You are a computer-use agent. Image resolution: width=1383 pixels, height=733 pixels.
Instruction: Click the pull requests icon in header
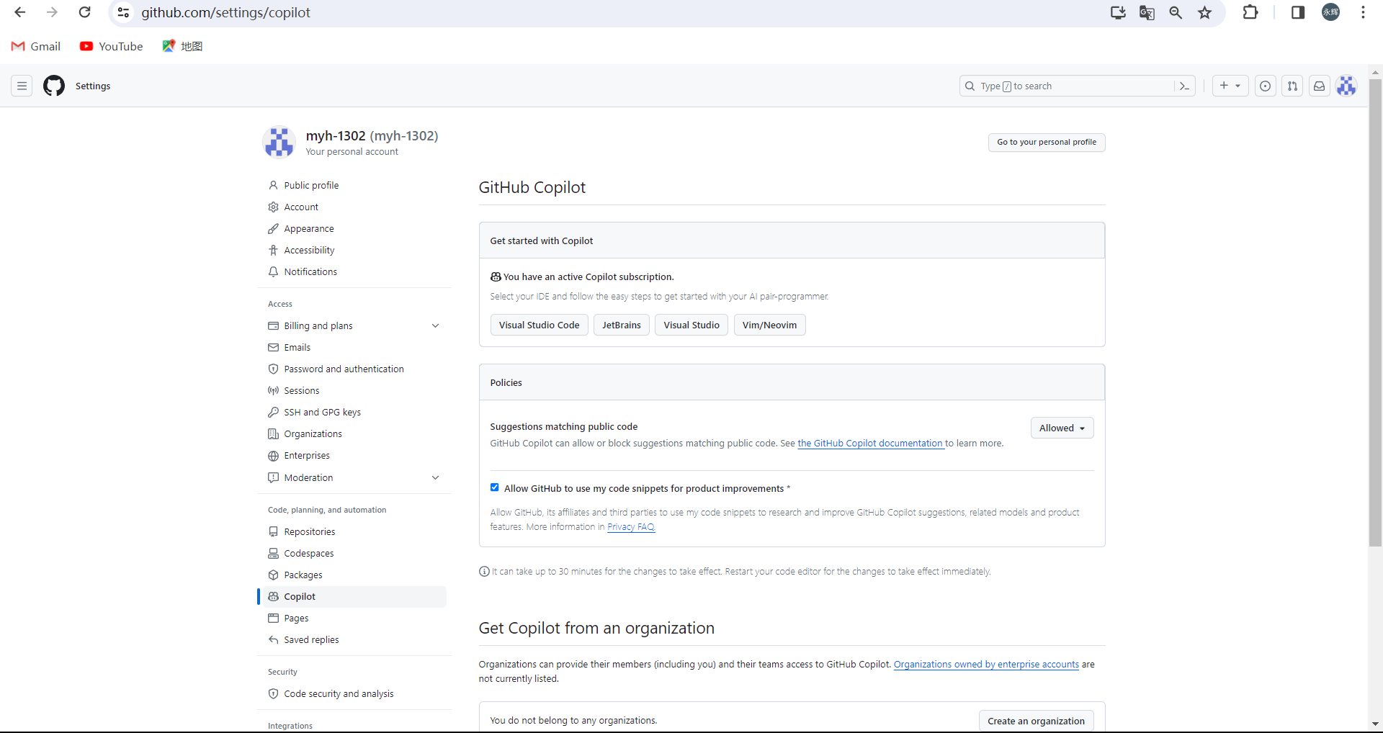click(1292, 86)
